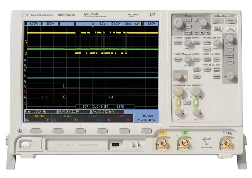Push the channel 2 vertical position knob
The width and height of the screenshot is (252, 178).
(x=196, y=112)
